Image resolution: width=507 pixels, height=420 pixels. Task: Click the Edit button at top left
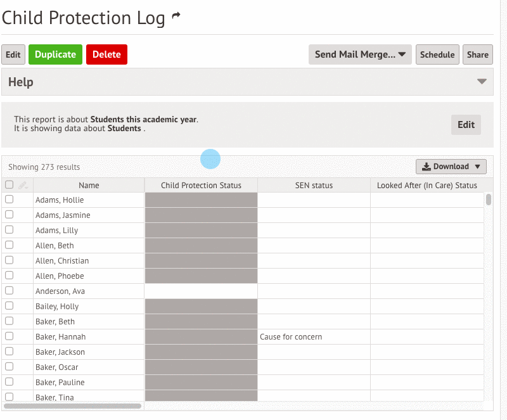click(13, 54)
